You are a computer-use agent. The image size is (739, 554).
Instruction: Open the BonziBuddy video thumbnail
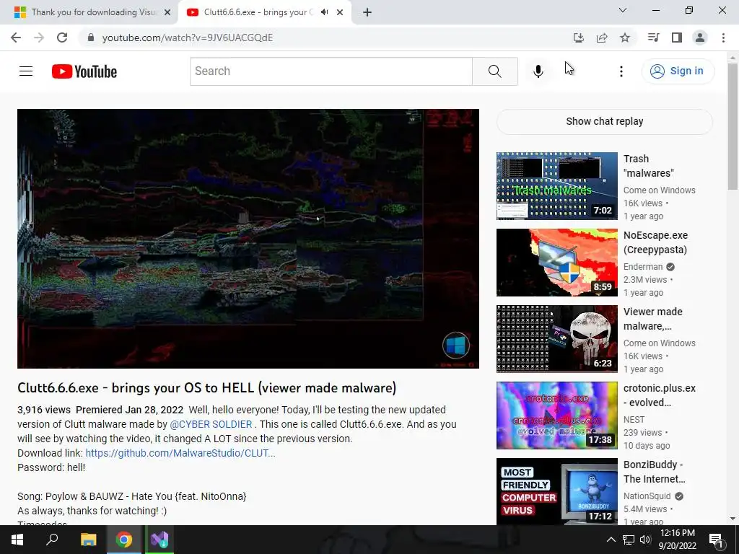tap(556, 491)
